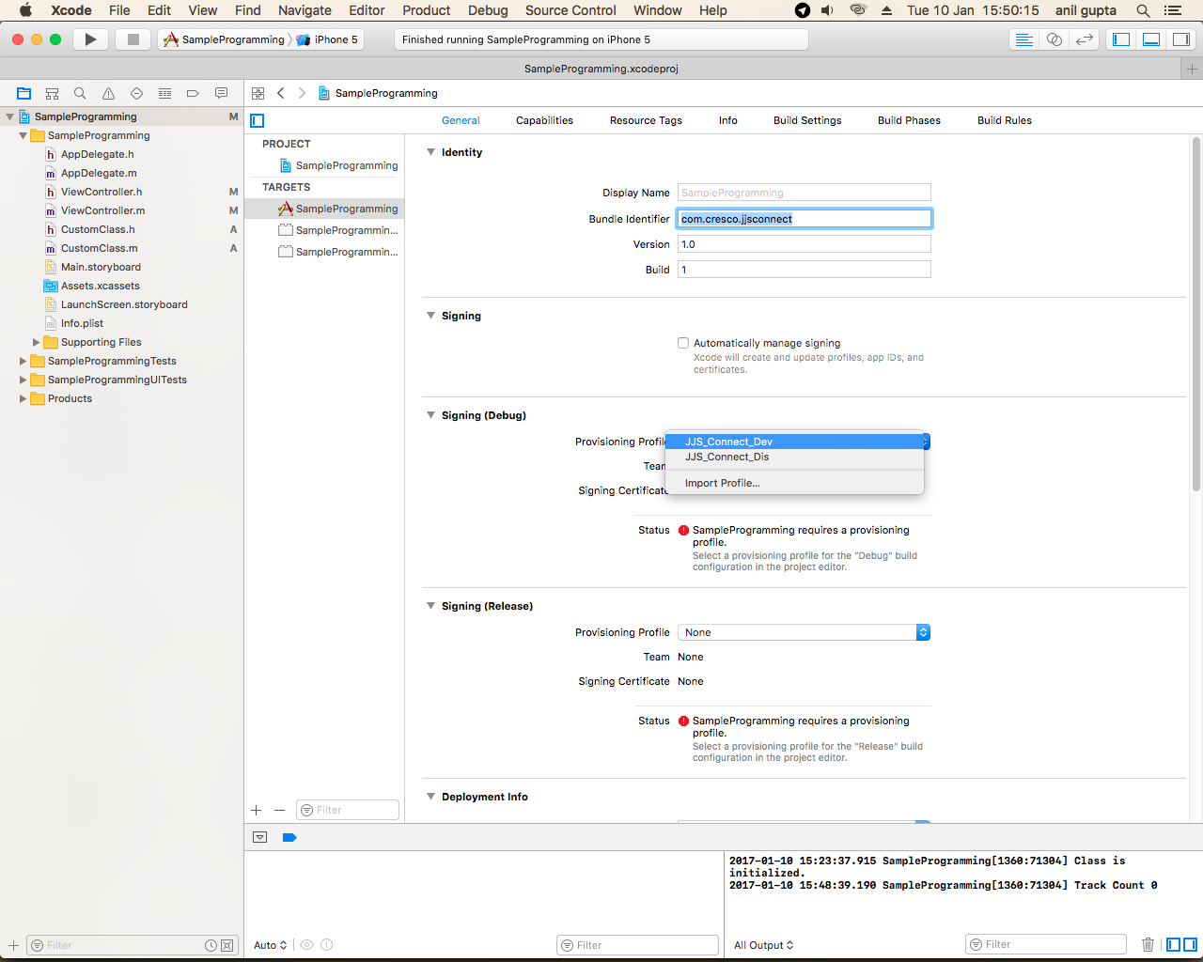Enable Automatically manage signing

point(683,343)
